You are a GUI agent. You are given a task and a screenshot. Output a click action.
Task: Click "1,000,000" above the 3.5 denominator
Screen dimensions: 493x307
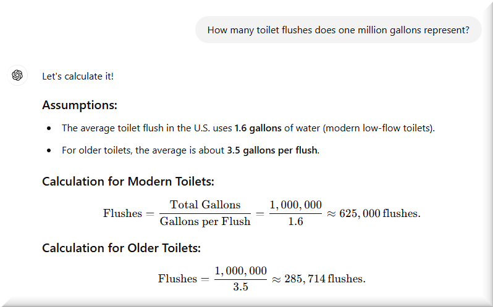240,271
